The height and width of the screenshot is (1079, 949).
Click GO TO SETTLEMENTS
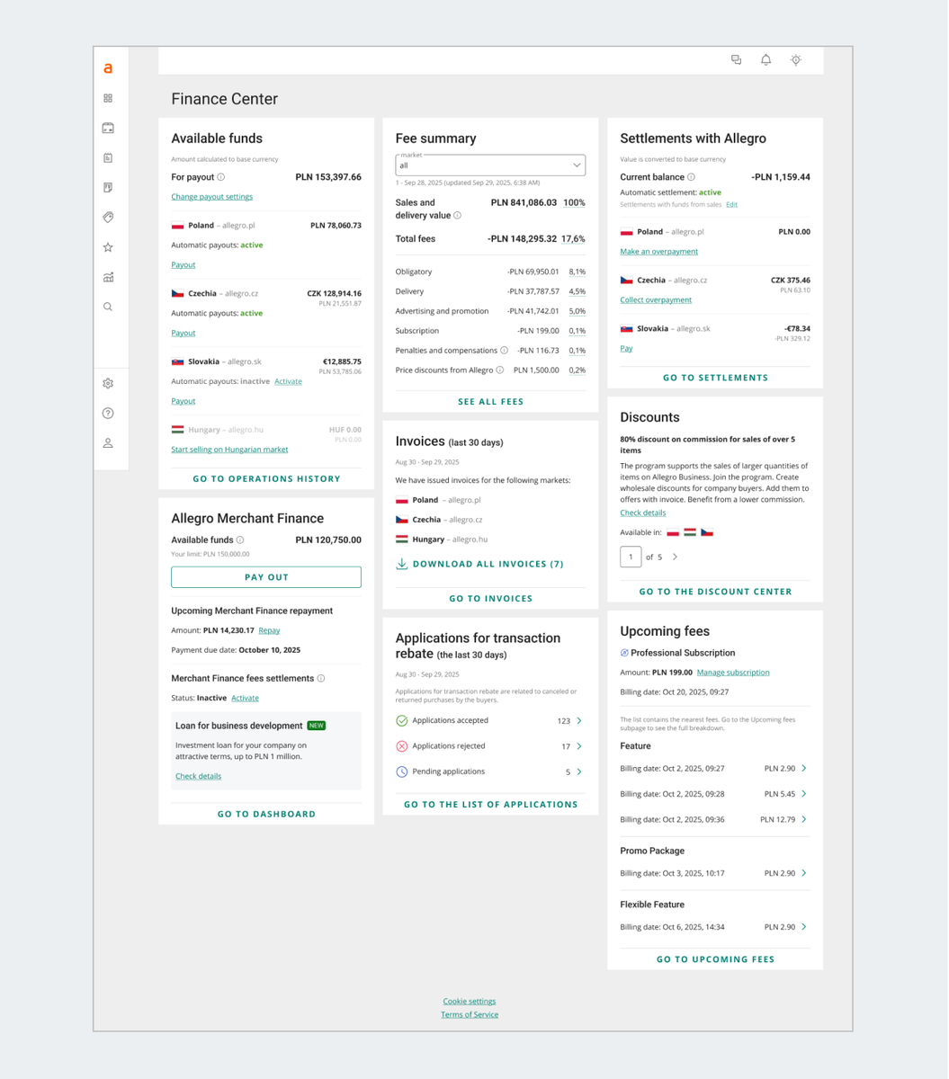pos(715,378)
